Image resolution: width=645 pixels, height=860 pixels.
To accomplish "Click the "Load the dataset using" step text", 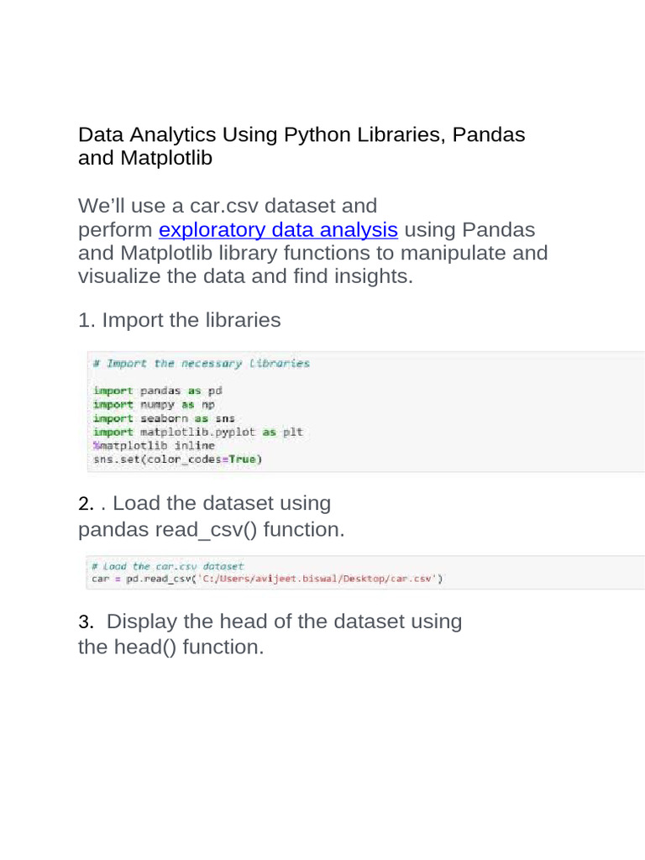I will 221,504.
